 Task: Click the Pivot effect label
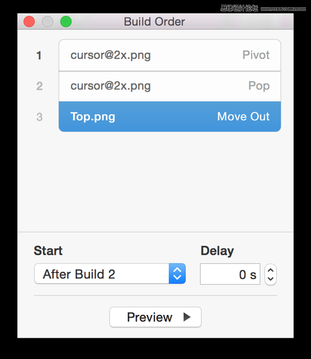click(x=256, y=55)
